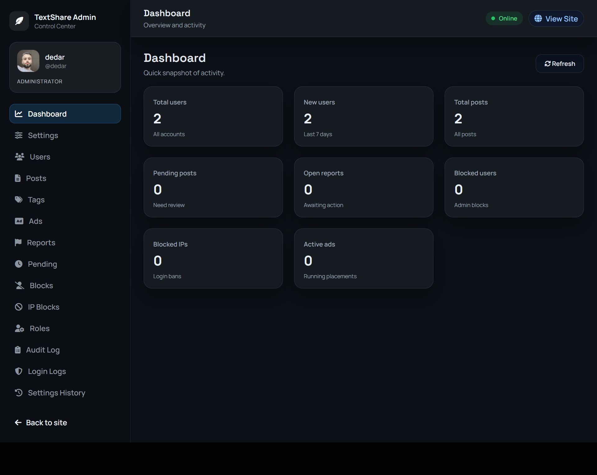Click the Ads icon in sidebar
The width and height of the screenshot is (597, 475).
(19, 221)
